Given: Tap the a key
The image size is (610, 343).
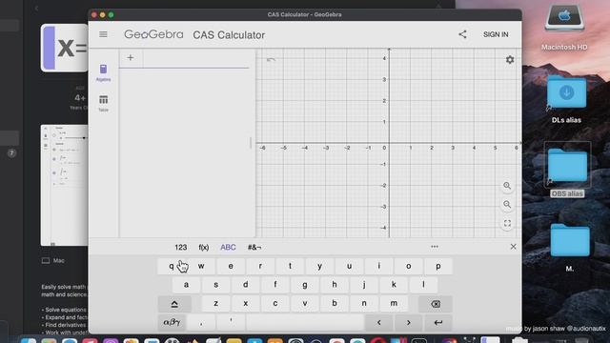Looking at the screenshot, I should [187, 285].
